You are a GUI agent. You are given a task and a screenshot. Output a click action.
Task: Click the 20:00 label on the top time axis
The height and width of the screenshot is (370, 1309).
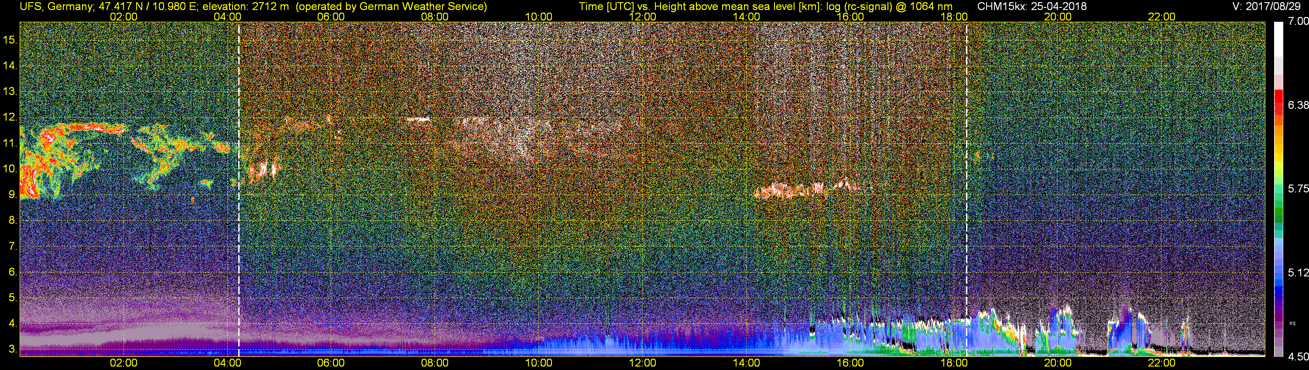click(1058, 17)
